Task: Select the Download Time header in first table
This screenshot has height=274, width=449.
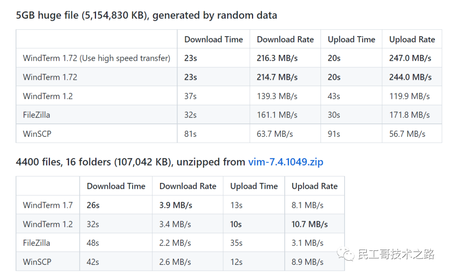Action: click(x=214, y=39)
